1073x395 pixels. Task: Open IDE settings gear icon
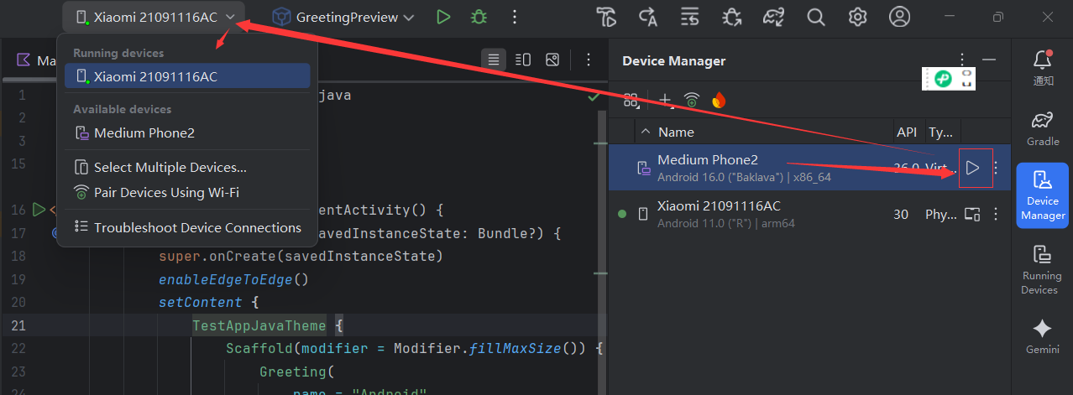point(857,17)
